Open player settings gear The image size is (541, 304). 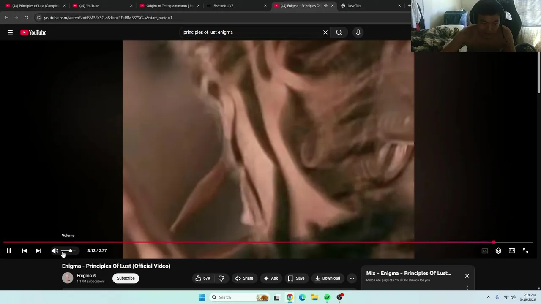coord(498,251)
